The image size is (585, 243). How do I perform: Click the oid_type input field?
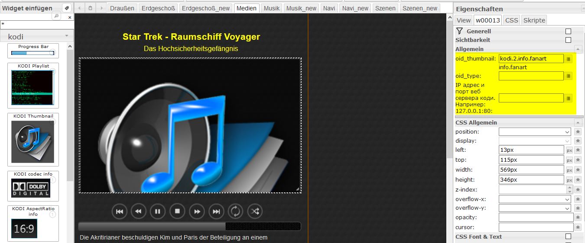[x=531, y=76]
